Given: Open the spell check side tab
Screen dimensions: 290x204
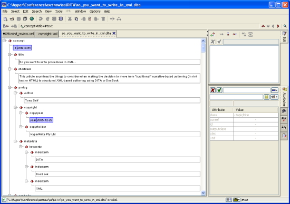Looking at the screenshot, I should 284,119.
